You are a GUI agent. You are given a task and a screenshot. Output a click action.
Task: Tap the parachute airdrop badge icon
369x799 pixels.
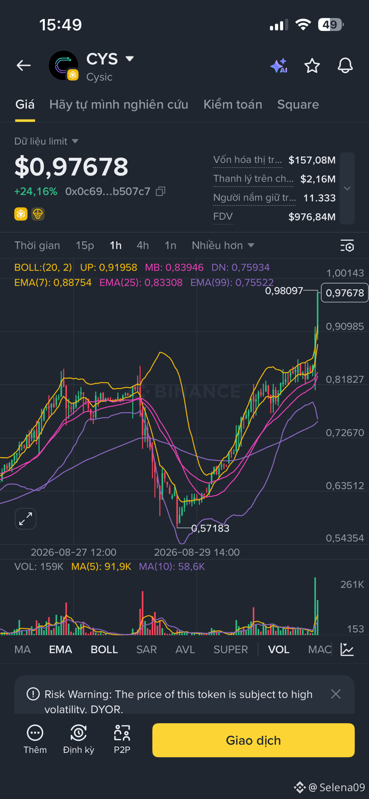(38, 214)
